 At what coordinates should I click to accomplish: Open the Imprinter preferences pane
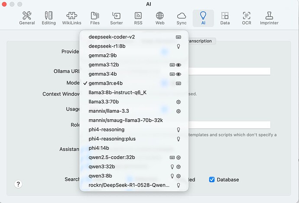click(x=269, y=18)
